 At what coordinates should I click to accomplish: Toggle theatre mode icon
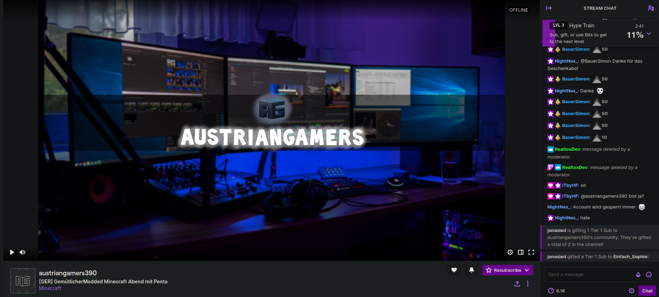click(x=521, y=252)
